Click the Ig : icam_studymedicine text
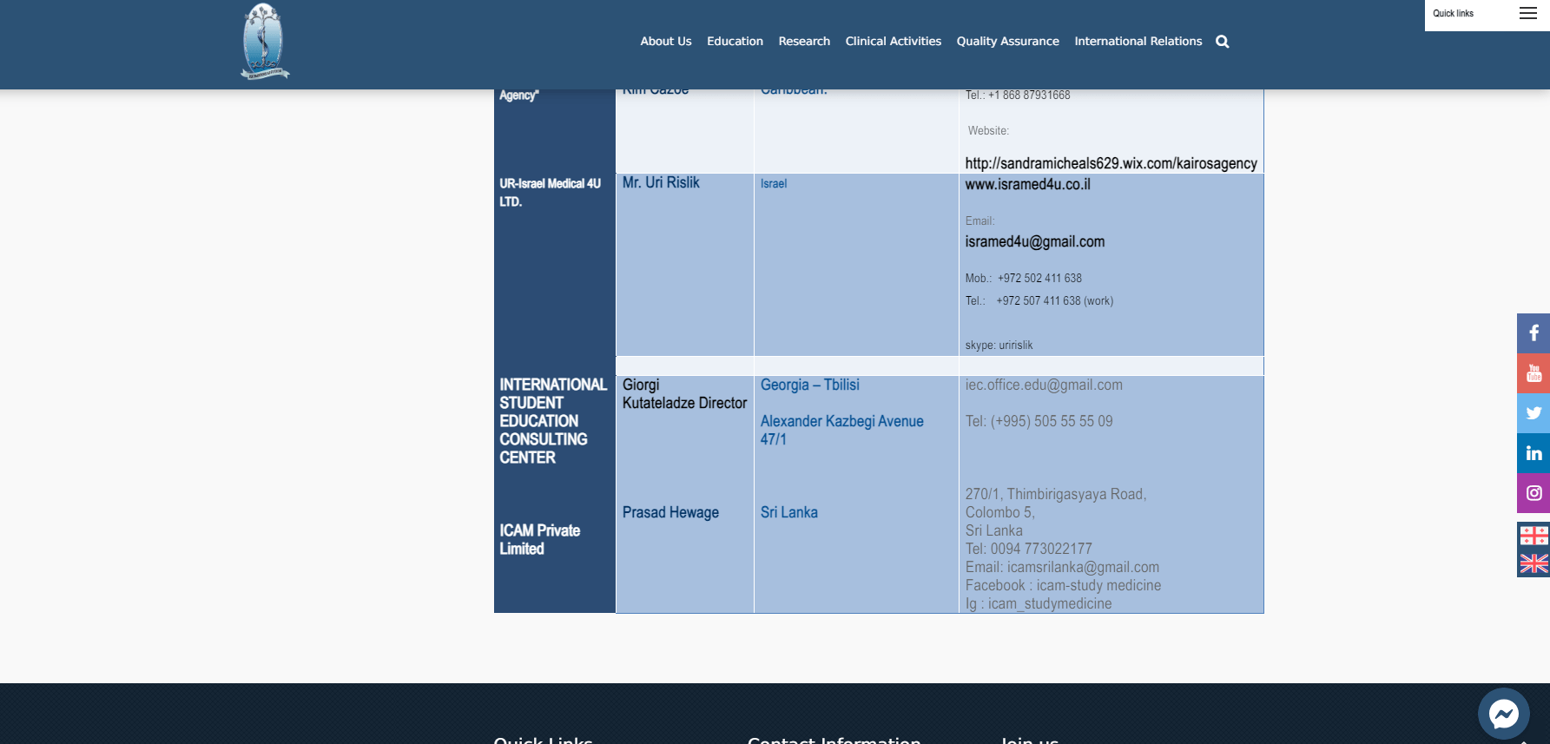 coord(1039,603)
